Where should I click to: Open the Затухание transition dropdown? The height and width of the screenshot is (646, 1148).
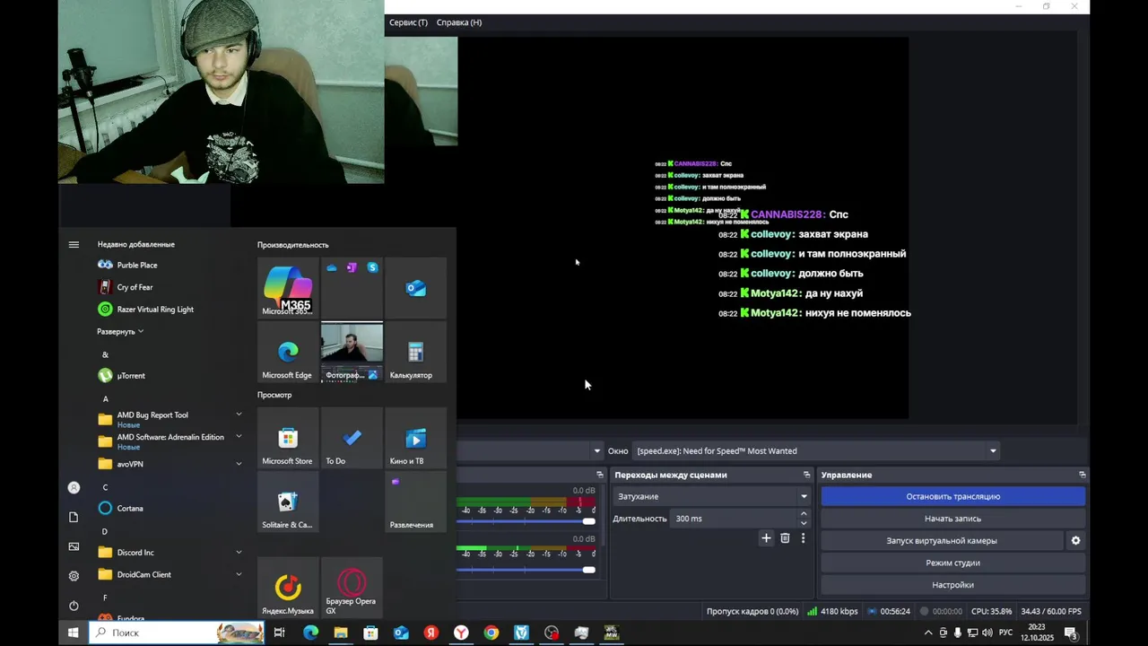coord(711,496)
